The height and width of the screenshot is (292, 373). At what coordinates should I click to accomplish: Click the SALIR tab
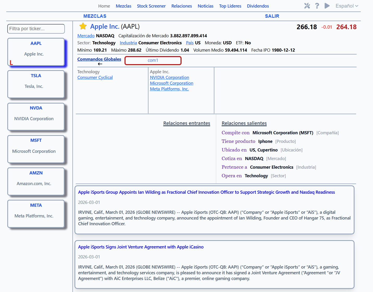tap(272, 16)
